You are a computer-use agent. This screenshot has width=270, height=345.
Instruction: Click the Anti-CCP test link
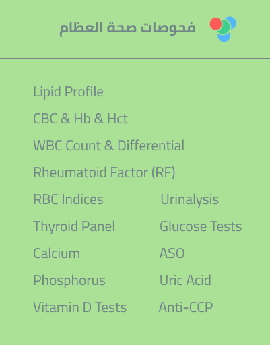tap(186, 307)
